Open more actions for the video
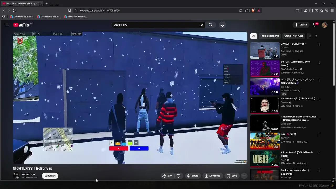This screenshot has width=336, height=189. click(x=244, y=176)
